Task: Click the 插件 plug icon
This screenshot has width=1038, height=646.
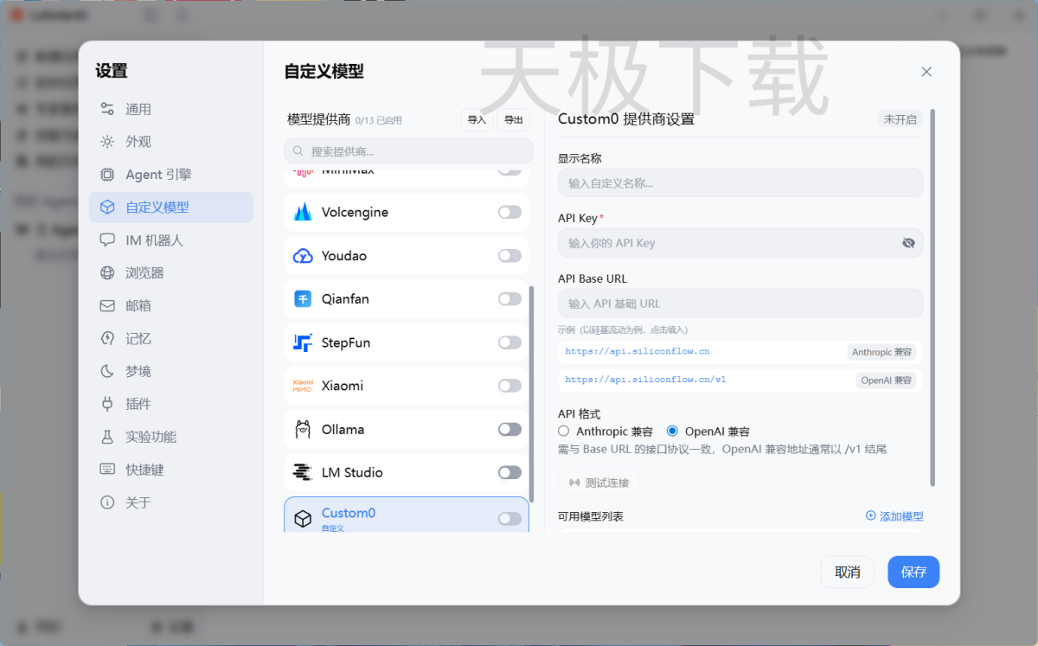Action: pyautogui.click(x=107, y=404)
